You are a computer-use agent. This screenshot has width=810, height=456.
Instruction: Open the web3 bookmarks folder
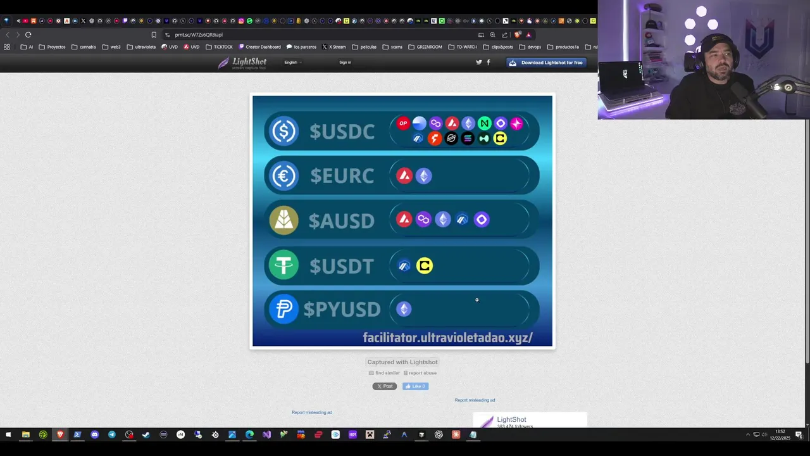pos(111,47)
